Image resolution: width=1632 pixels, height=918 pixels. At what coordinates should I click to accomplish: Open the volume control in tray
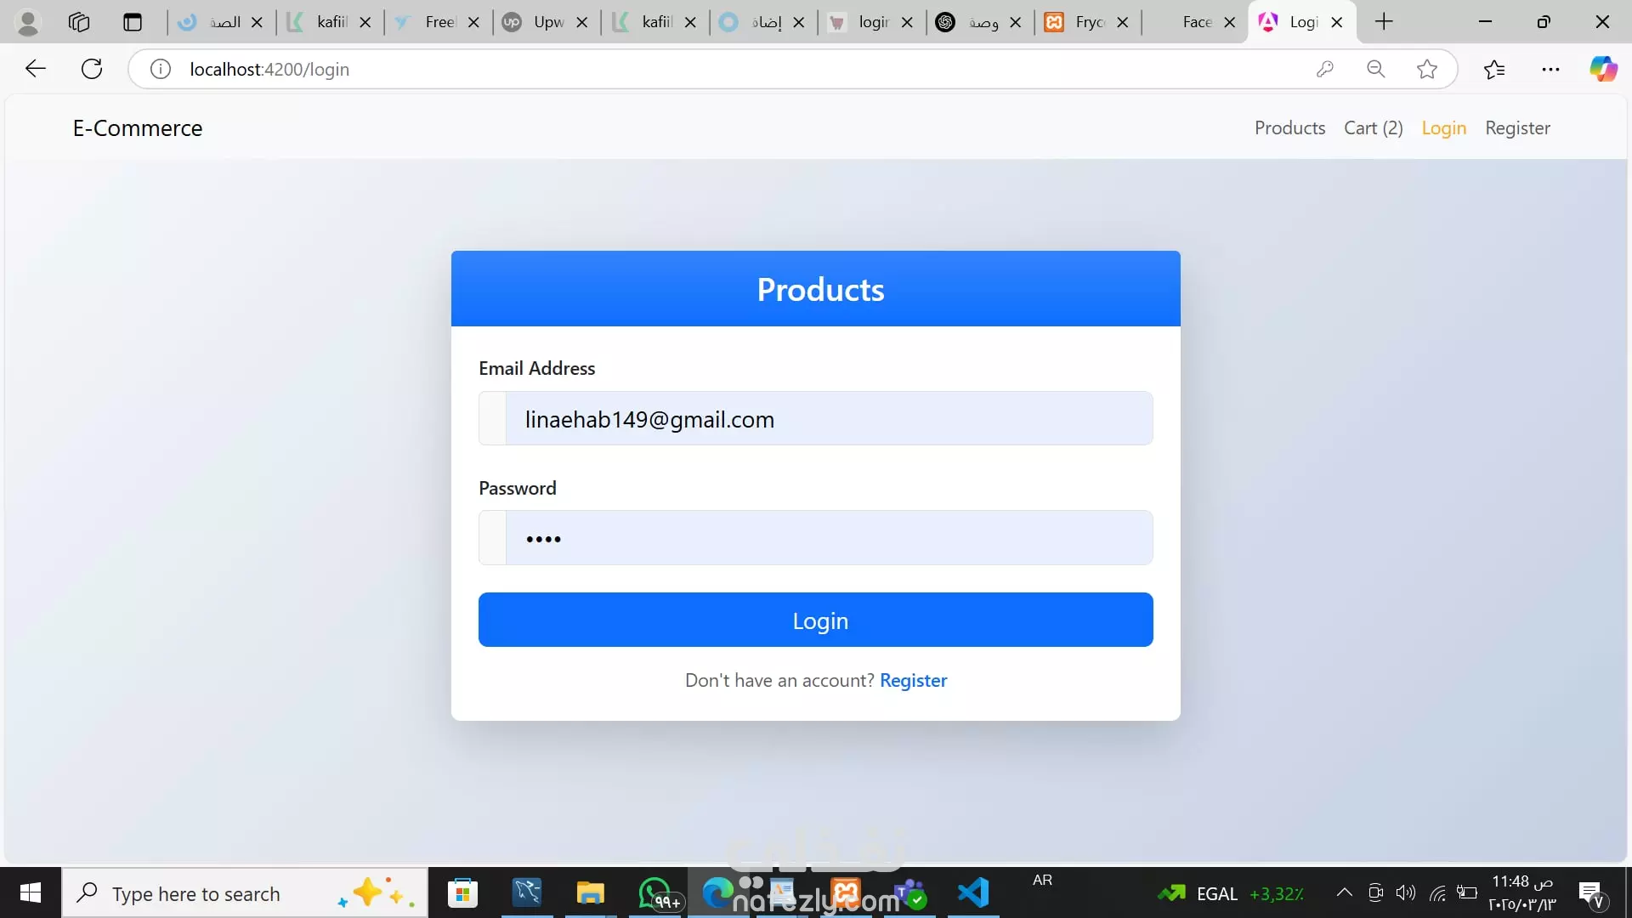click(x=1406, y=892)
